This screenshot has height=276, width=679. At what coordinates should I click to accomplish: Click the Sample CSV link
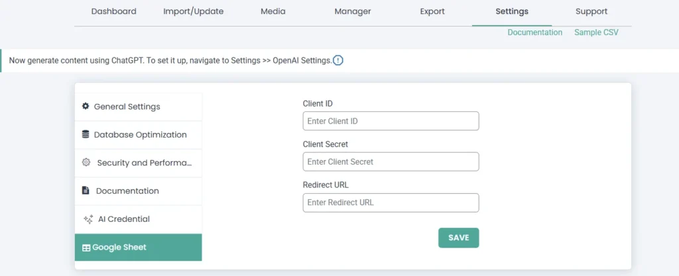click(x=596, y=32)
